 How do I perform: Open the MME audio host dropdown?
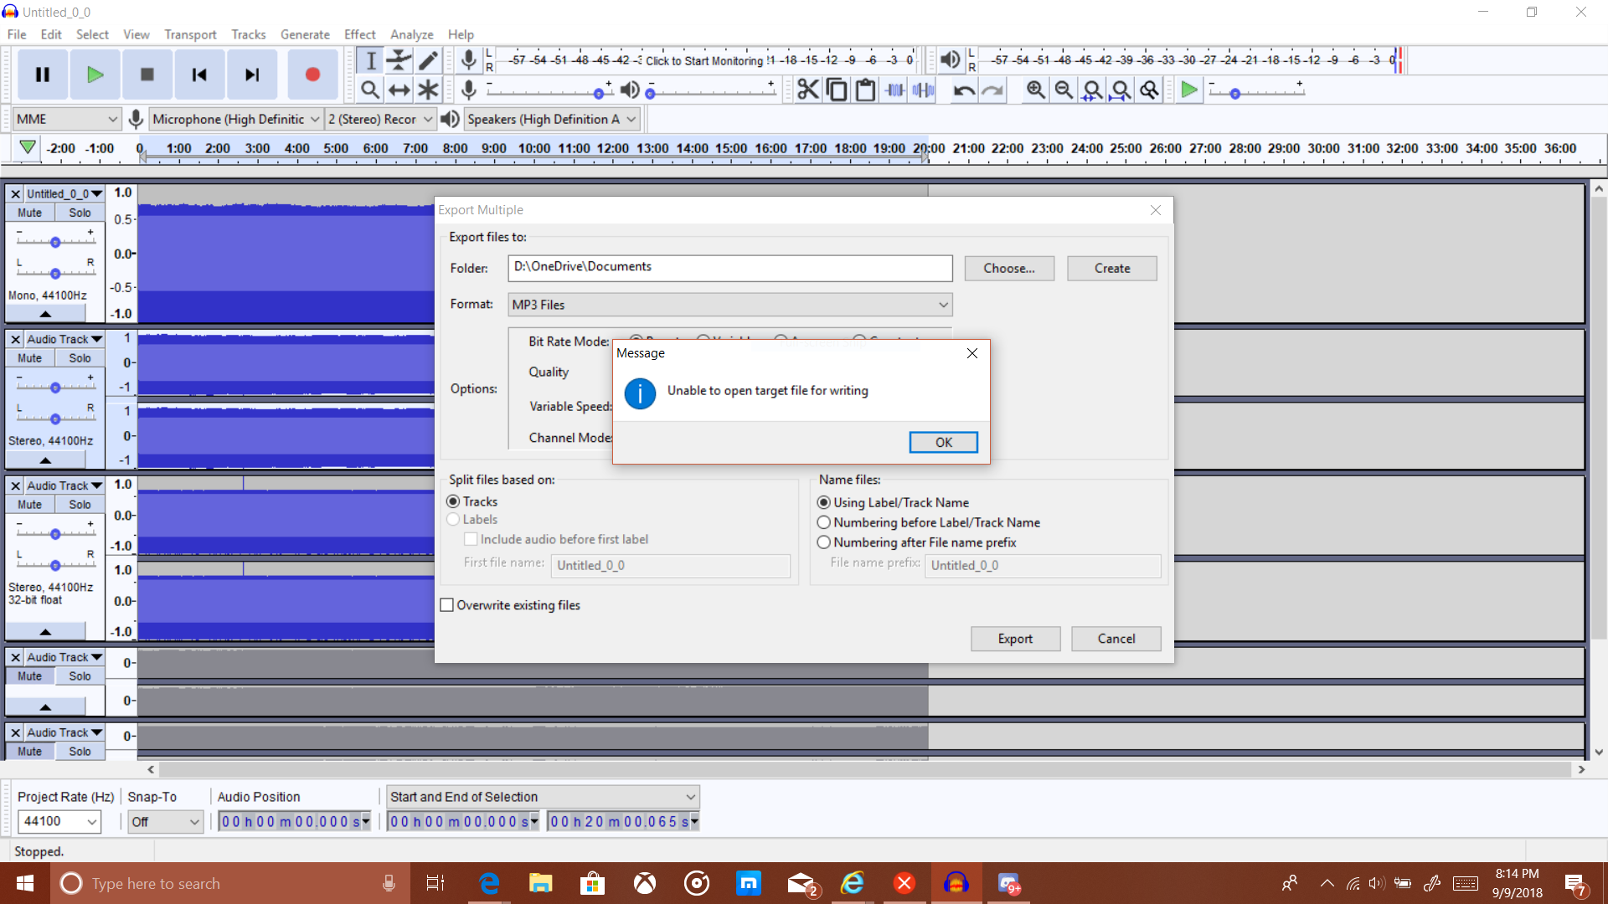point(67,119)
